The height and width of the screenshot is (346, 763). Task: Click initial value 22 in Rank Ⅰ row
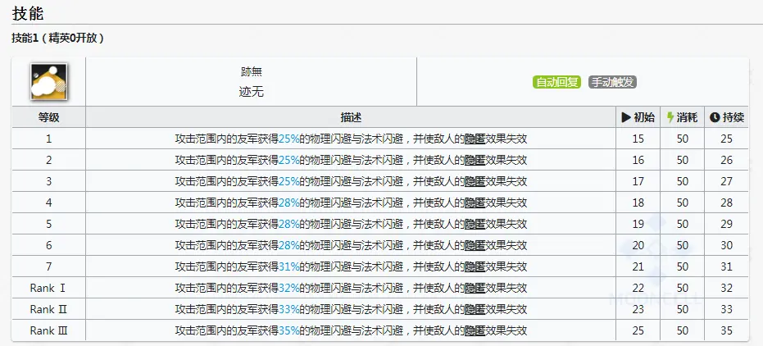pyautogui.click(x=638, y=288)
